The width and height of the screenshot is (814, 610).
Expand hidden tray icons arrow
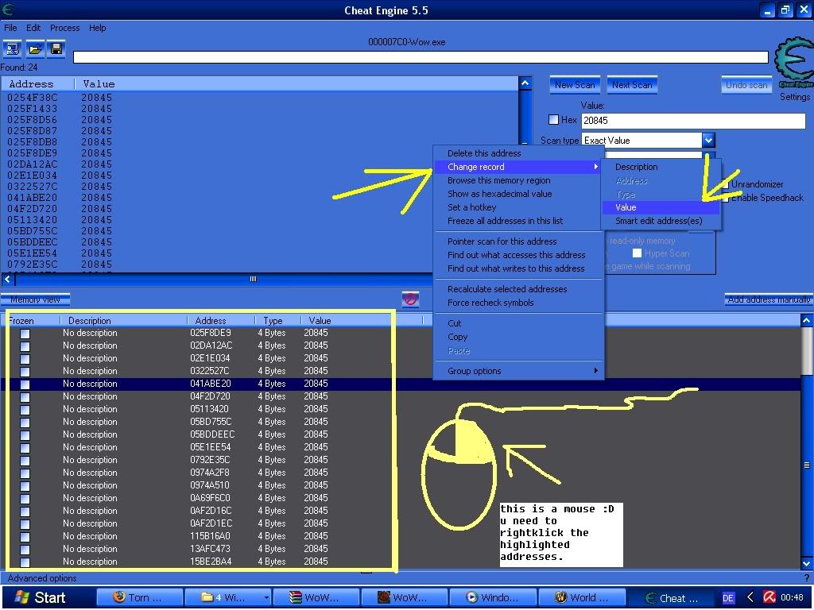point(750,597)
